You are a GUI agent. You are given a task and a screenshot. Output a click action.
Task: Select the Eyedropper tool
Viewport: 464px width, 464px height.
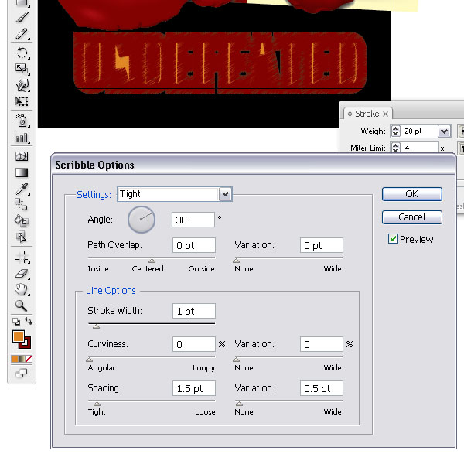click(22, 189)
